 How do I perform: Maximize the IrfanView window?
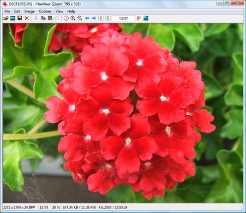[x=227, y=3]
